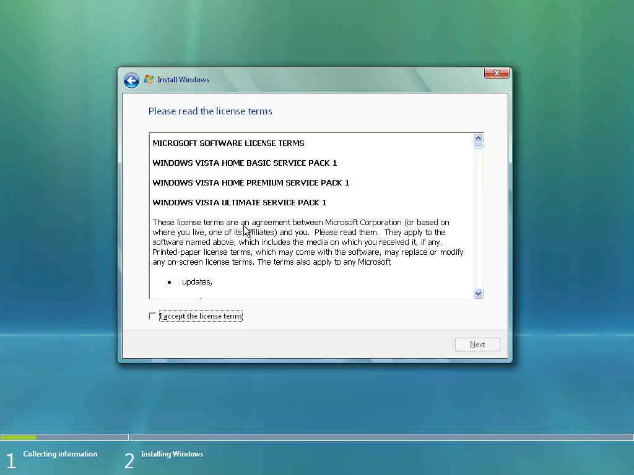Click the Vista Ultimate Service Pack 1 line
Image resolution: width=634 pixels, height=475 pixels.
pos(240,202)
